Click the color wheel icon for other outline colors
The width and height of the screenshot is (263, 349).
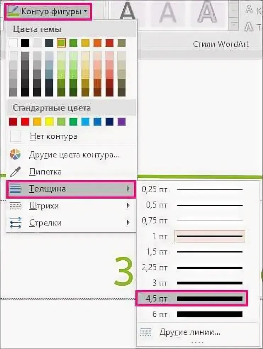coord(16,155)
